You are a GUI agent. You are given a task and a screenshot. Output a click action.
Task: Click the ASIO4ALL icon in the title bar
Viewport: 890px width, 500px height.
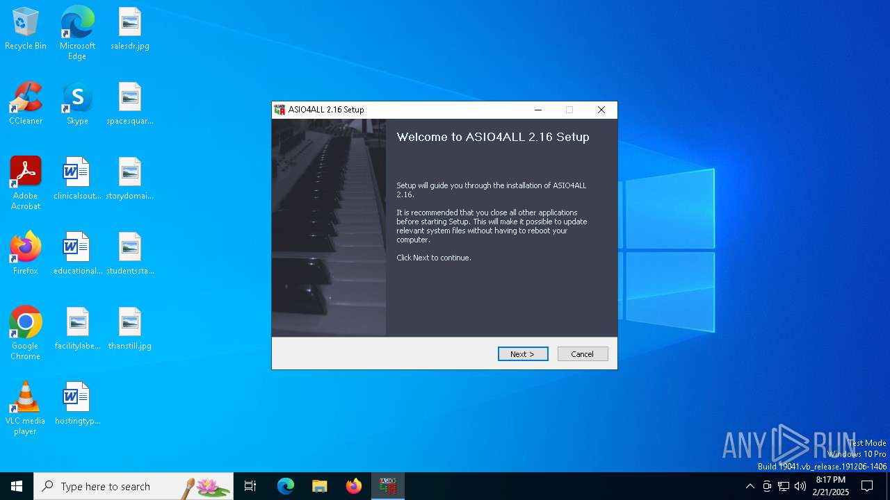pos(280,110)
